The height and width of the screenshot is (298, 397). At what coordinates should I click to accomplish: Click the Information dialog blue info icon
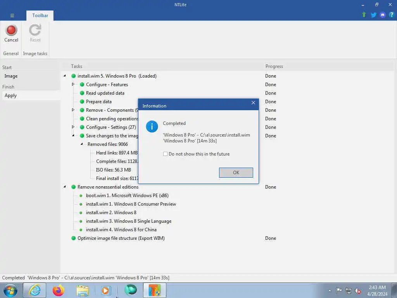(152, 126)
